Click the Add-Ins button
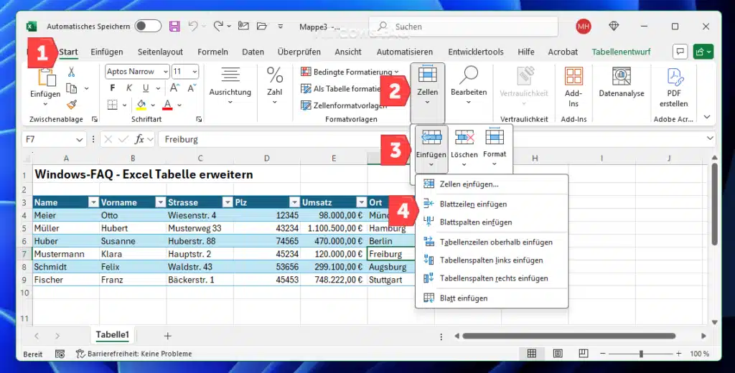 click(574, 88)
